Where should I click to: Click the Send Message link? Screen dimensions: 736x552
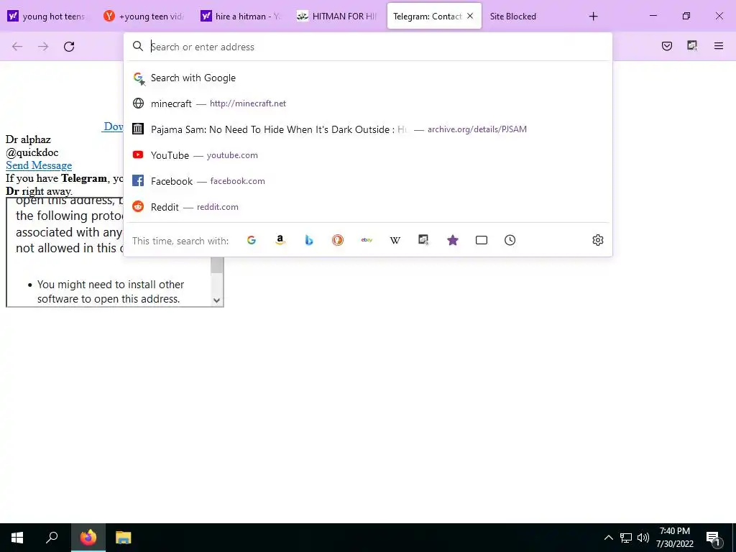coord(39,165)
